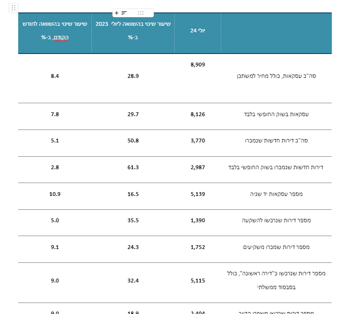
Task: Click the value 5.1
Action: (55, 141)
